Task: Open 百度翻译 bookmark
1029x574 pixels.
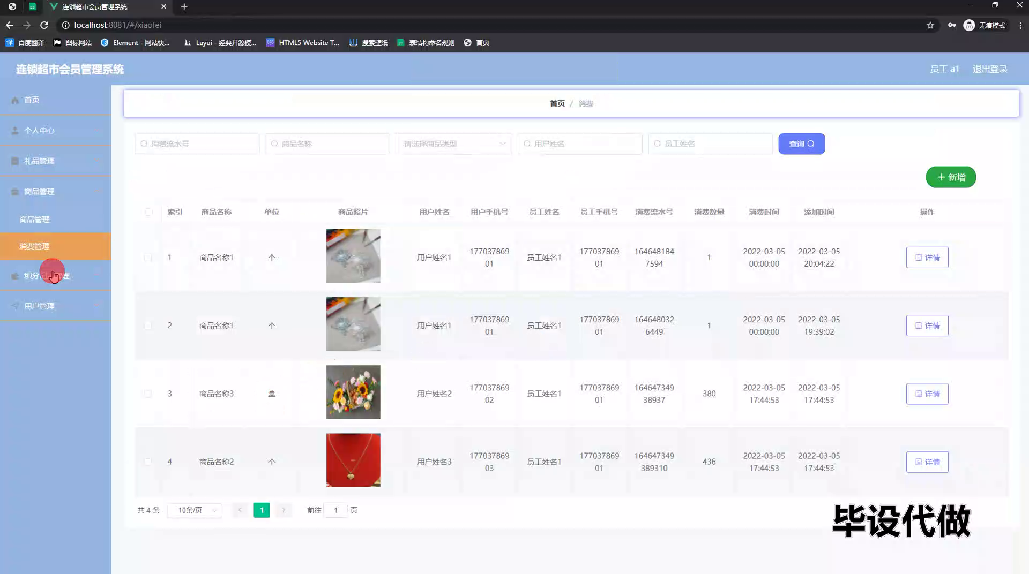Action: pyautogui.click(x=25, y=42)
